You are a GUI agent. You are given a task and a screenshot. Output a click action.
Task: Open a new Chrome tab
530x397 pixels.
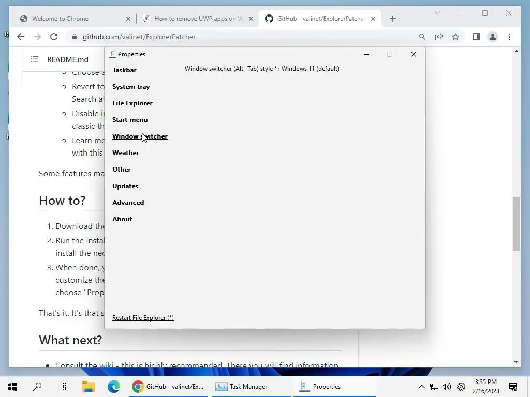(x=392, y=19)
